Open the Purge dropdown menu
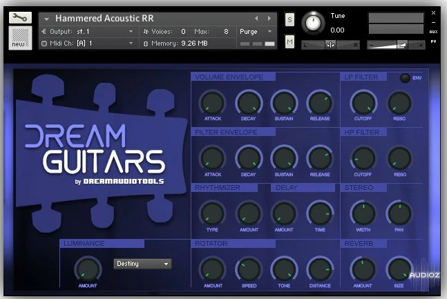Screen dimensions: 447x299 click(x=256, y=32)
